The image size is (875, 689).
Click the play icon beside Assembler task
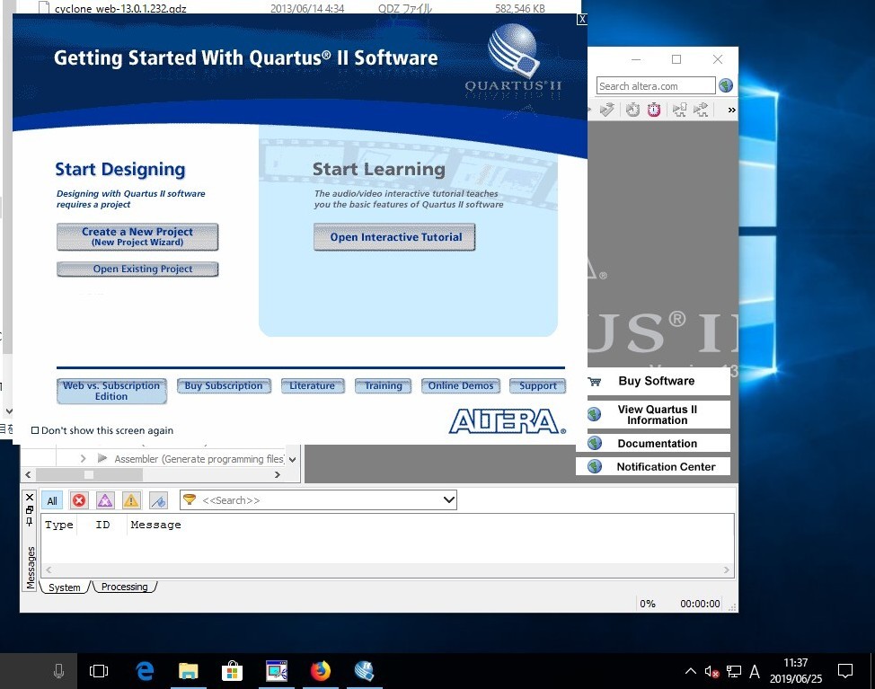[x=102, y=459]
